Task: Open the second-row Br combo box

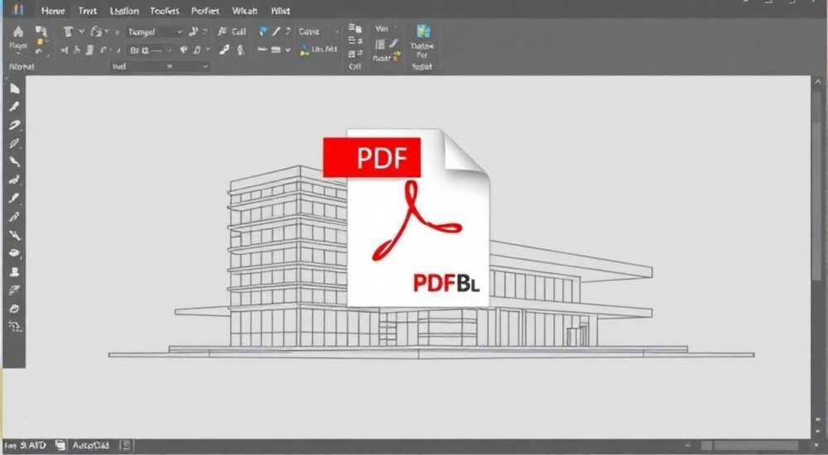Action: (x=151, y=50)
